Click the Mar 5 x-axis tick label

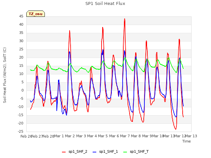(x=103, y=136)
